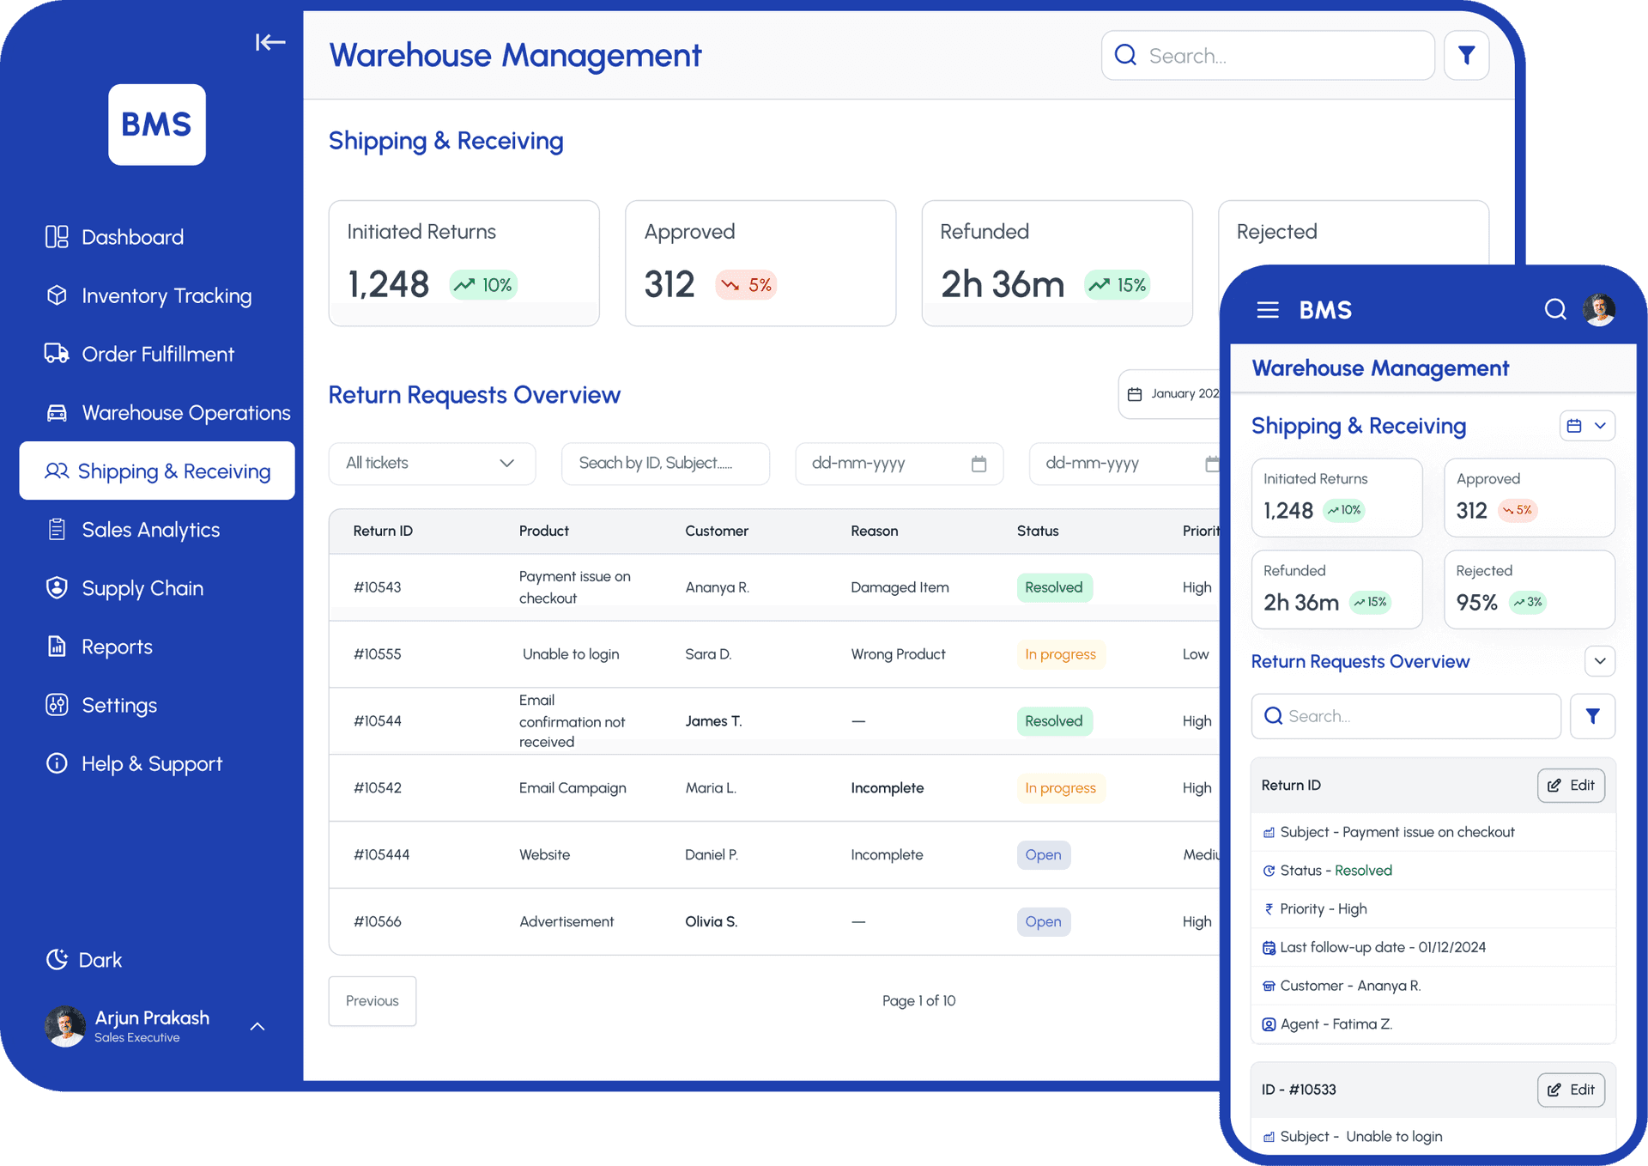Screen dimensions: 1648x1166
Task: Expand the All tickets dropdown
Action: [432, 464]
